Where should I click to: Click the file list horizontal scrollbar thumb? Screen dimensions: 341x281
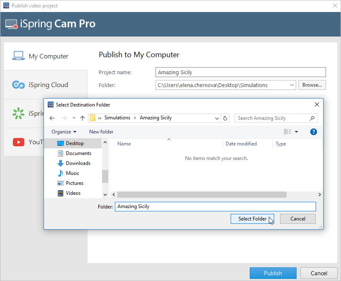tap(202, 195)
